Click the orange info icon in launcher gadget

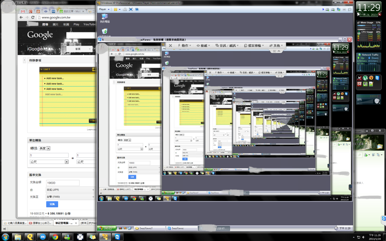tap(371, 78)
